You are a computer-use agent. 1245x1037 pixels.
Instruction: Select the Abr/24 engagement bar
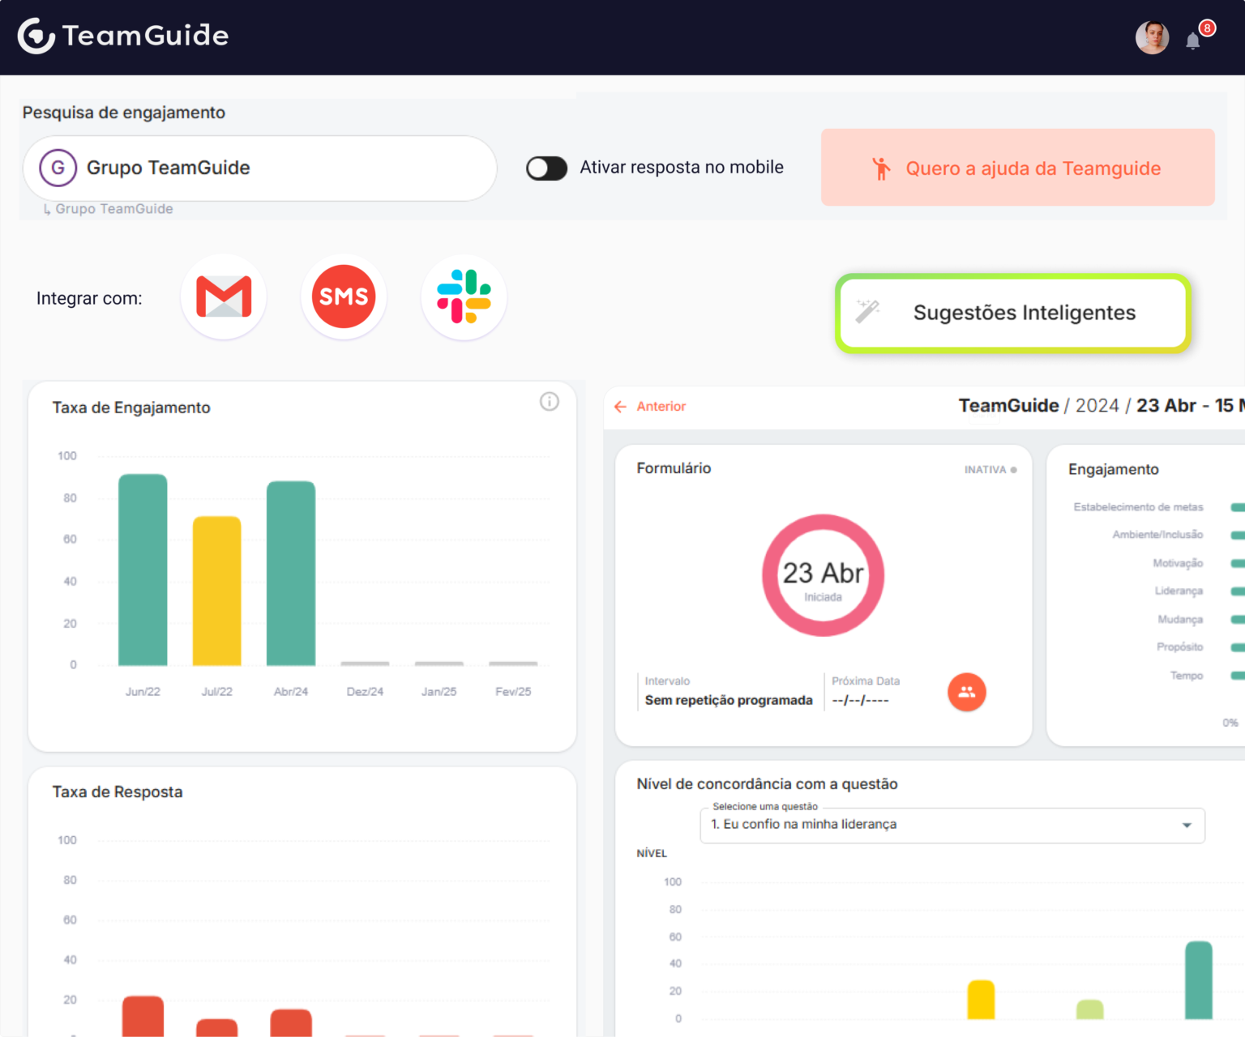coord(291,574)
